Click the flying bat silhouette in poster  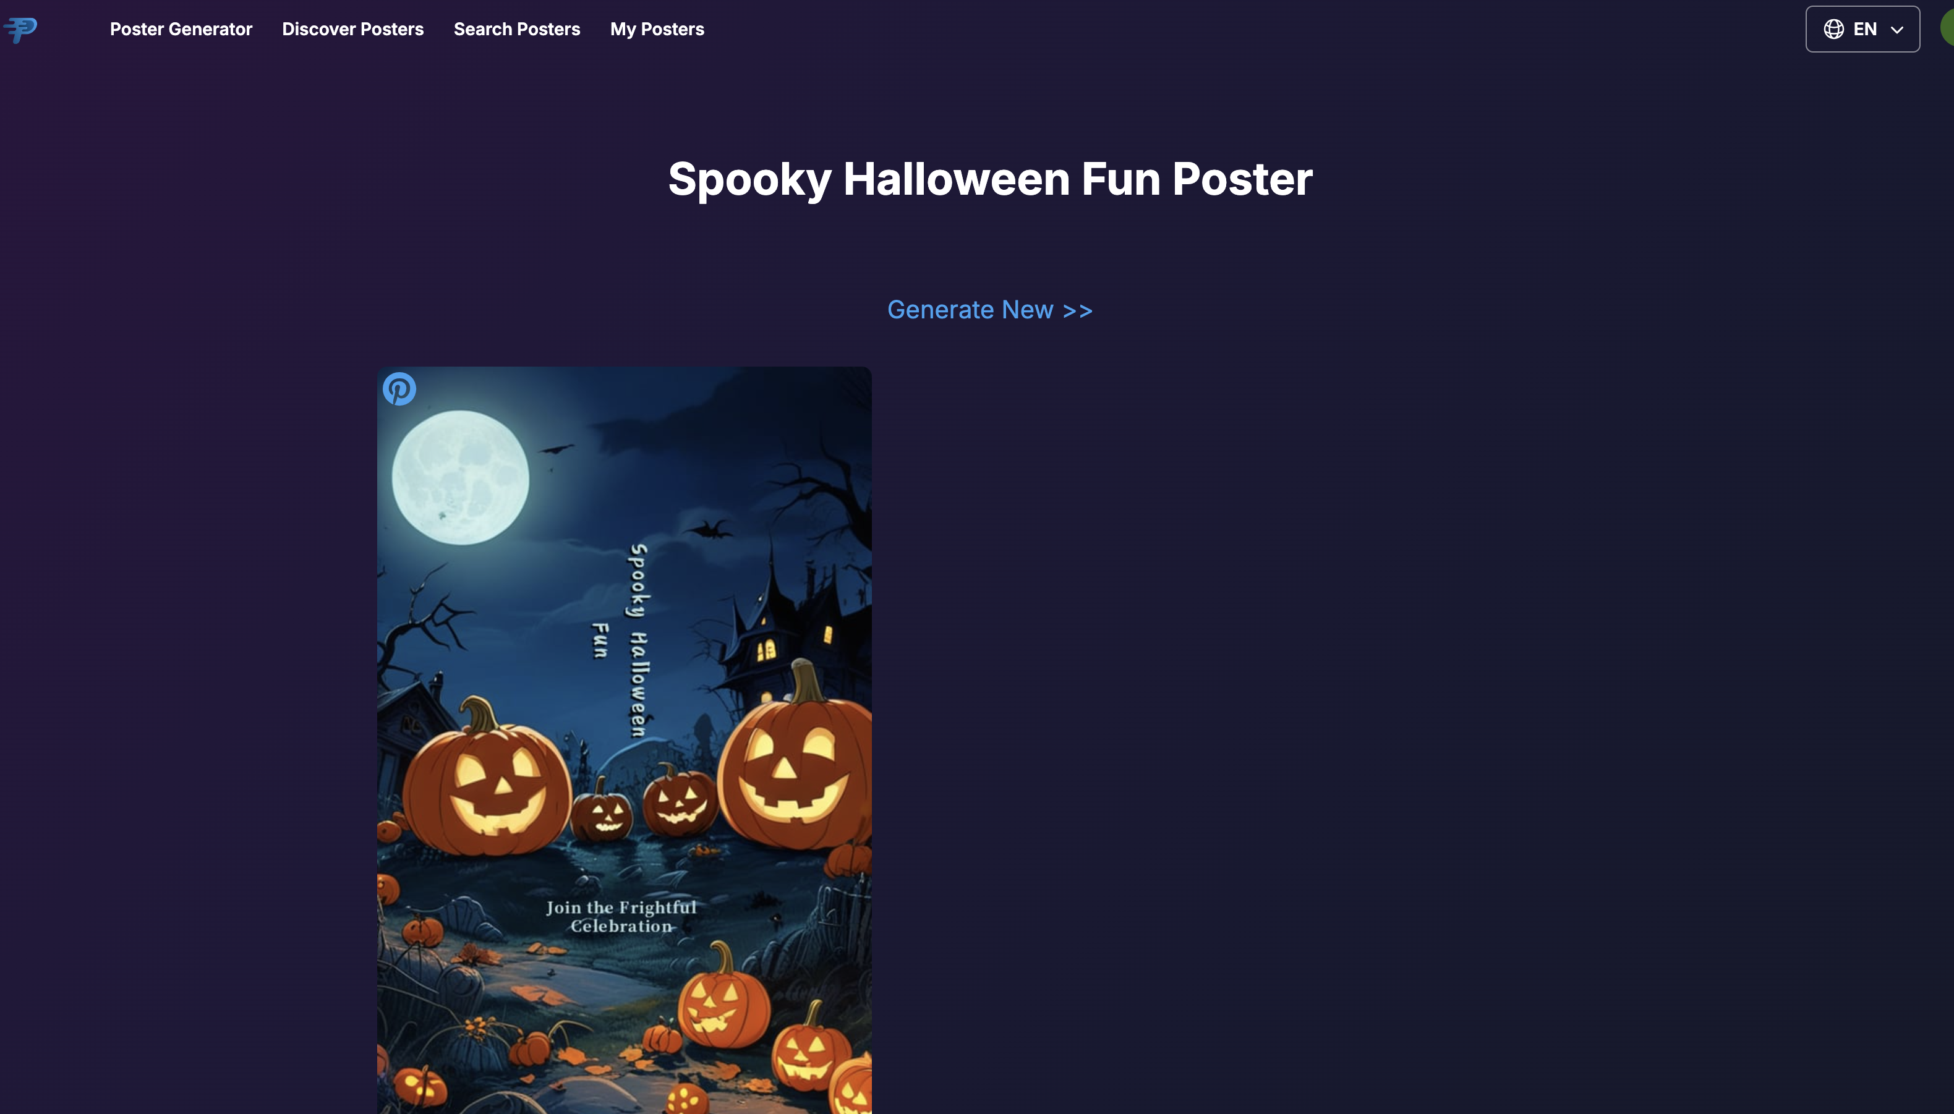pyautogui.click(x=709, y=529)
